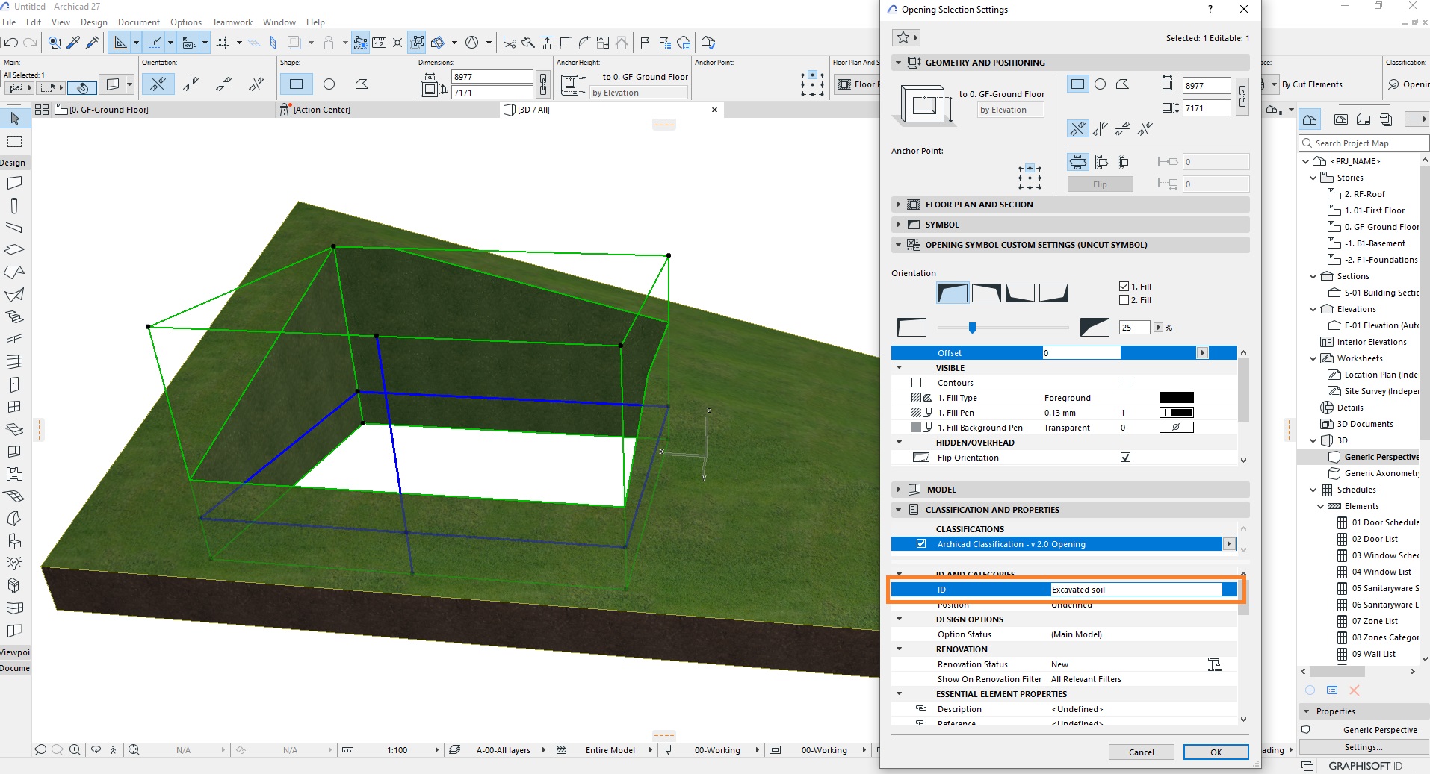This screenshot has height=774, width=1430.
Task: Select the eyedropper Pick Up Parameters tool
Action: tap(73, 43)
